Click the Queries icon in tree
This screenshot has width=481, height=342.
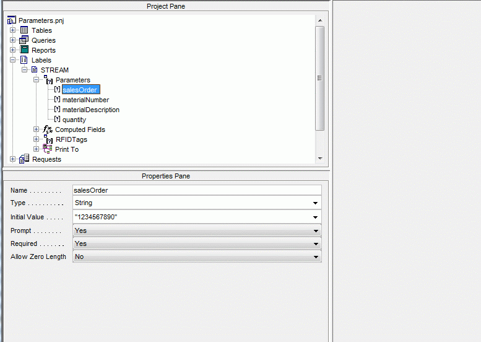(x=24, y=40)
